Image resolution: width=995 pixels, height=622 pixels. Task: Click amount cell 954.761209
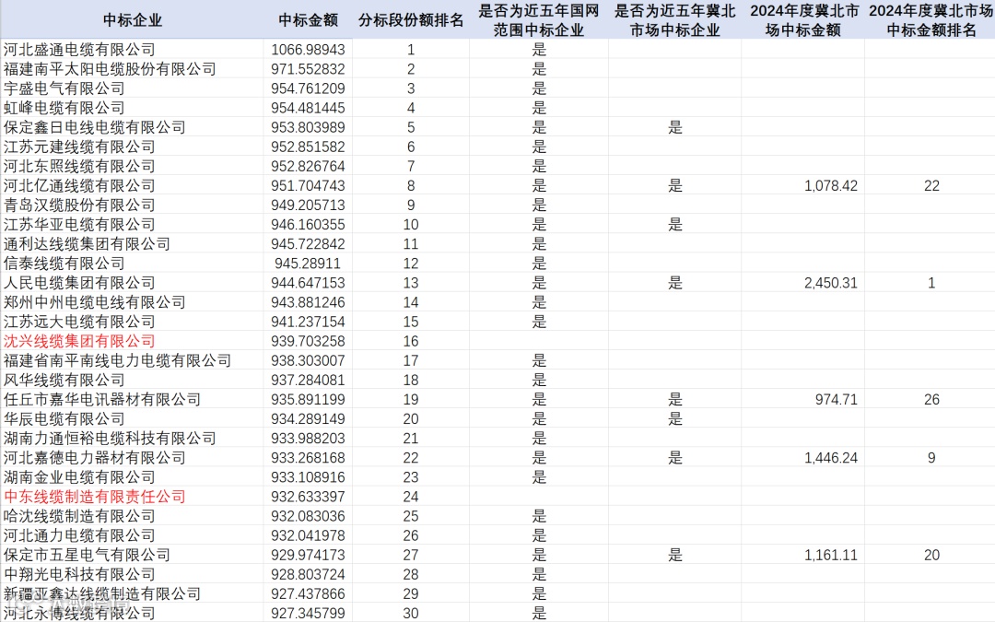(x=308, y=88)
